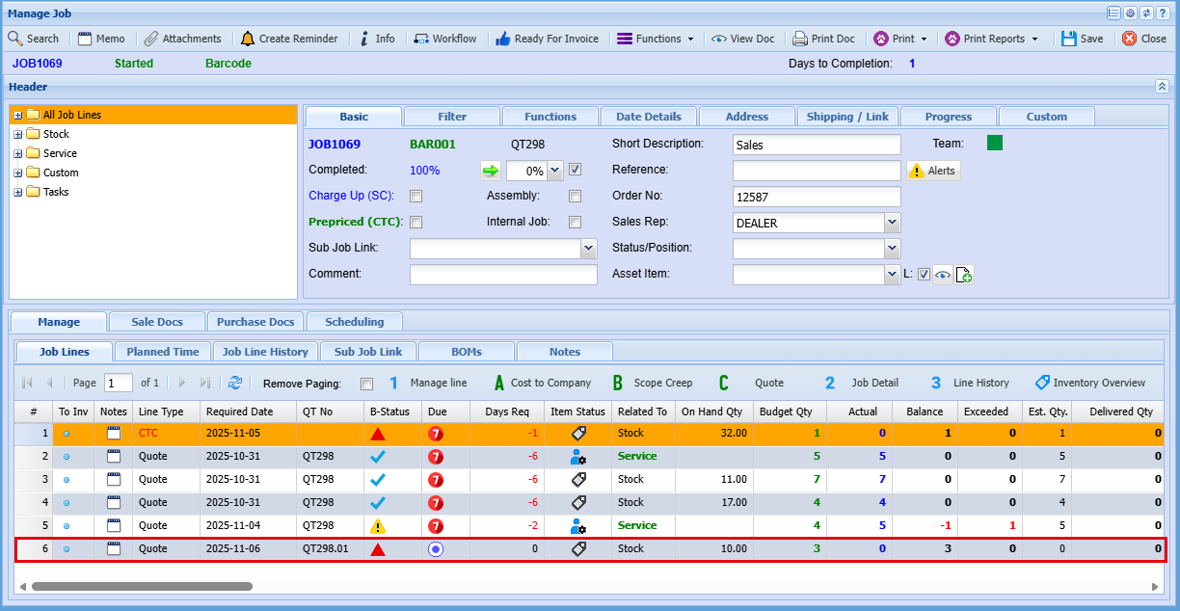The image size is (1180, 611).
Task: Click the green arrow next to Completed
Action: (491, 171)
